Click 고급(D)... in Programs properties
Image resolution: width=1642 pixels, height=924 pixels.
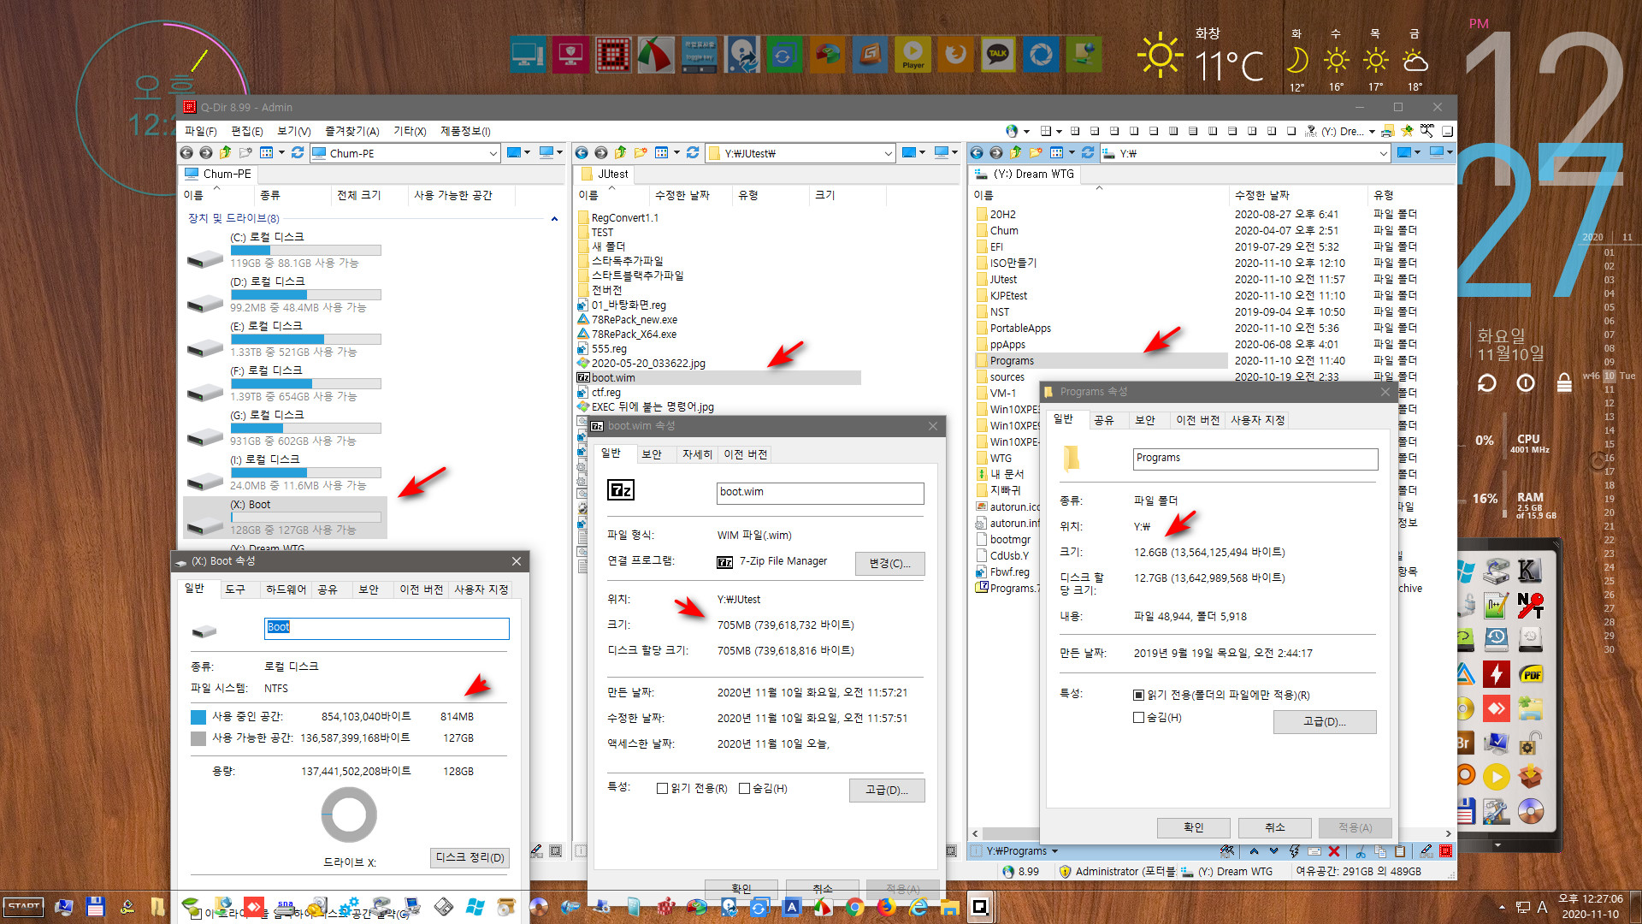[x=1324, y=722]
